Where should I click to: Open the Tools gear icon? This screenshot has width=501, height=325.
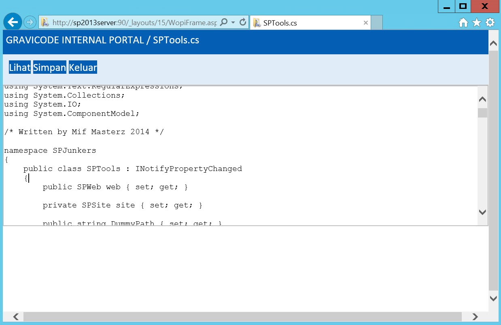[x=490, y=23]
